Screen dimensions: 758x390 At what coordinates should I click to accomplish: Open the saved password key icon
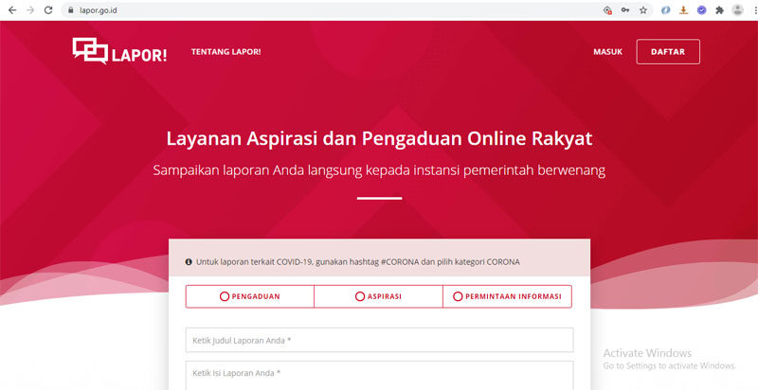(x=625, y=10)
